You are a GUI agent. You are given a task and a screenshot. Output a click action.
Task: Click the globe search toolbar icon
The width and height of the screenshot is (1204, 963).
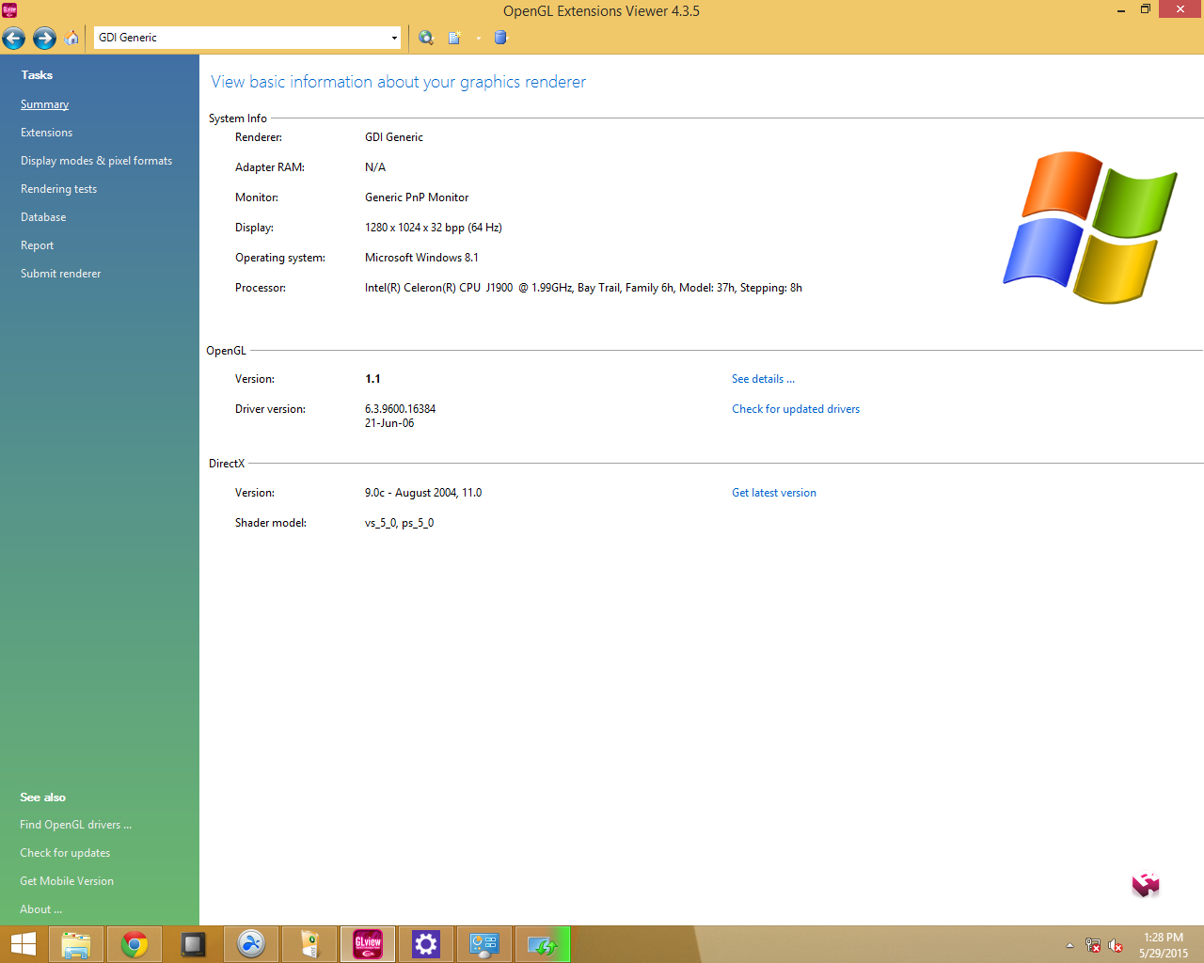click(426, 38)
